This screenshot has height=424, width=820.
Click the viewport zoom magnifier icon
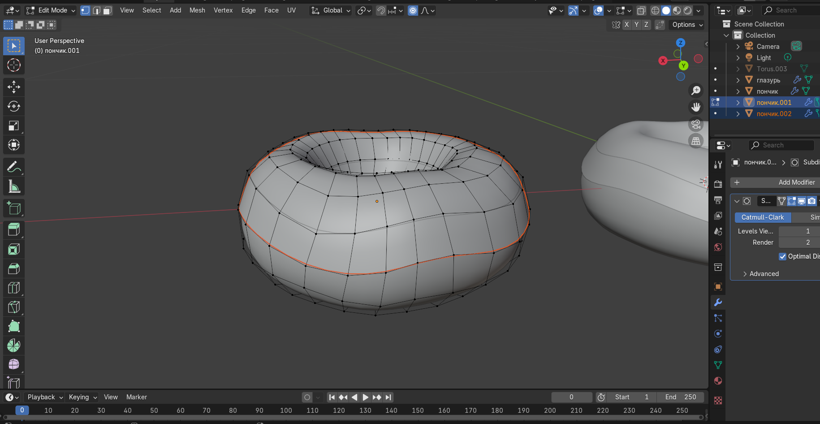(x=696, y=91)
